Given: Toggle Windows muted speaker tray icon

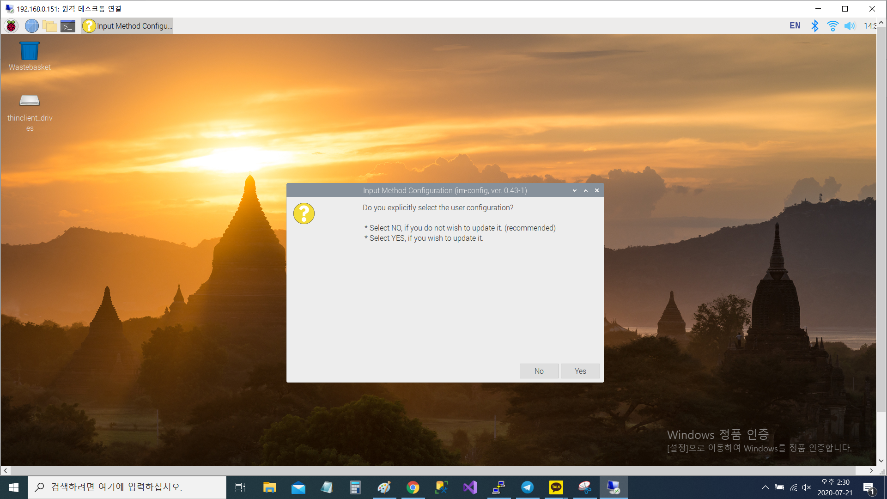Looking at the screenshot, I should coord(807,487).
